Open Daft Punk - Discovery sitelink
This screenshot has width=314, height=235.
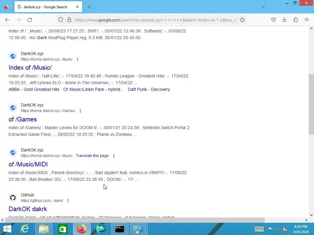[149, 89]
